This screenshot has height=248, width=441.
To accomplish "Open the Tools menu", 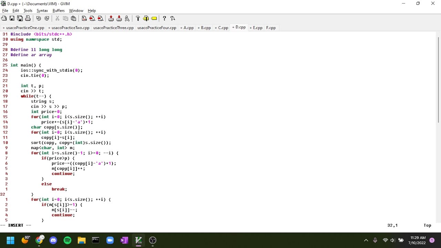I will (x=28, y=11).
